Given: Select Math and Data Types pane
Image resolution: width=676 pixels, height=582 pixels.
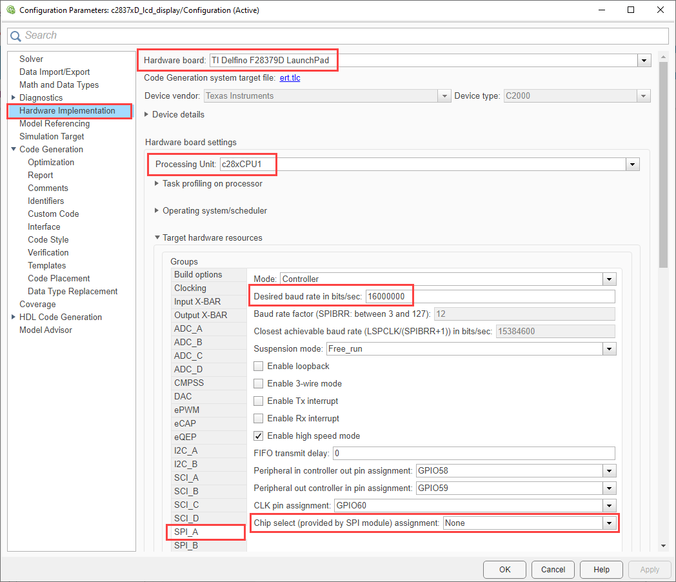Looking at the screenshot, I should click(x=59, y=85).
